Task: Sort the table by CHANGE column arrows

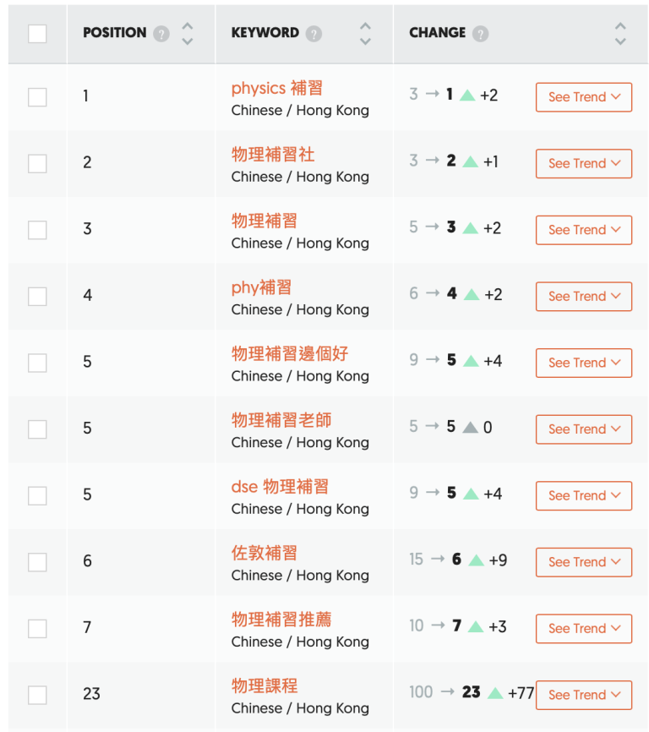Action: pos(620,34)
